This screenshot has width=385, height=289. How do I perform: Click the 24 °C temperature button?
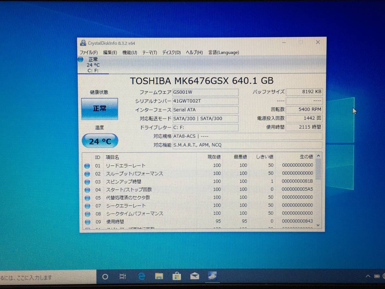(x=100, y=141)
